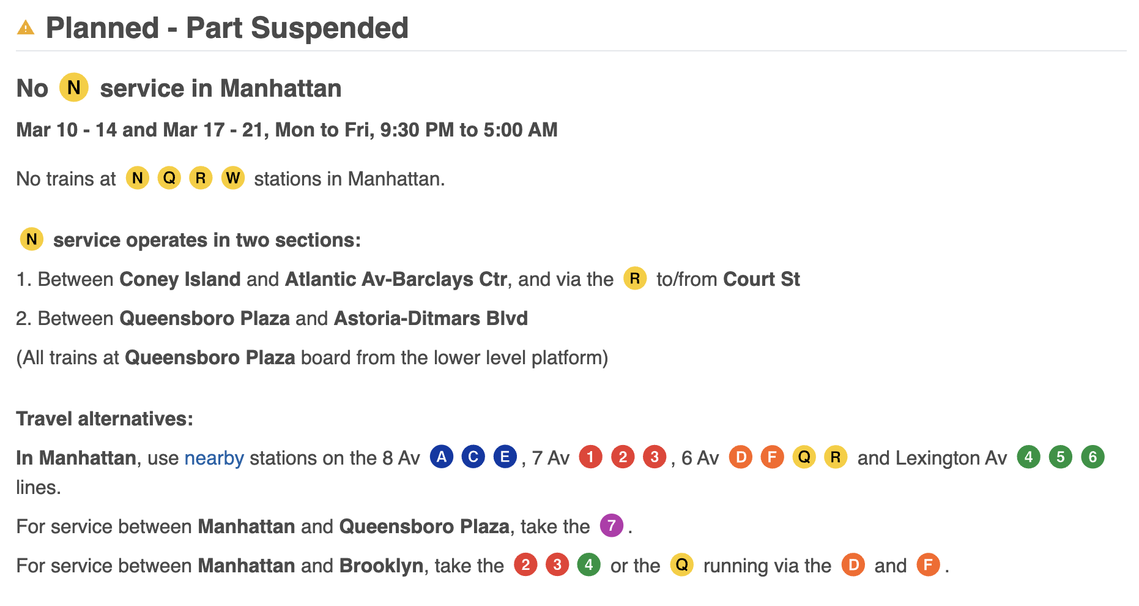The image size is (1139, 606).
Task: Click the W train bullet icon
Action: 232,178
